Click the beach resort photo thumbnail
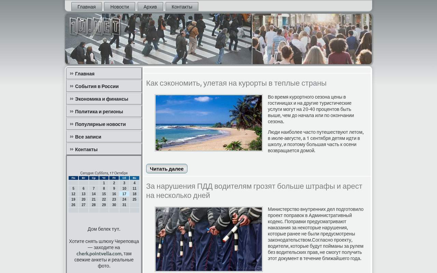The height and width of the screenshot is (273, 437). [x=209, y=123]
